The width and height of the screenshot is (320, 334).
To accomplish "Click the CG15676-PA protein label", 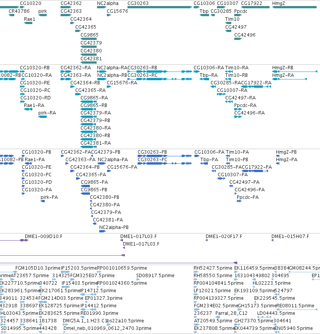I will coord(122,167).
